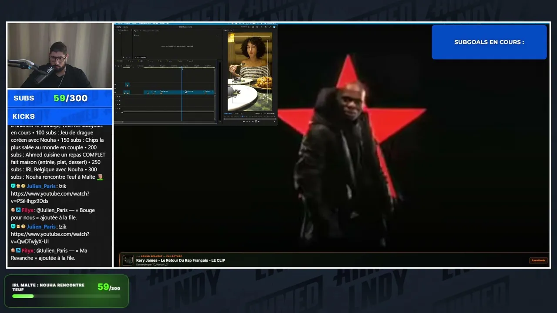Click the program monitor wrench settings icon
The height and width of the screenshot is (313, 557).
tap(265, 113)
